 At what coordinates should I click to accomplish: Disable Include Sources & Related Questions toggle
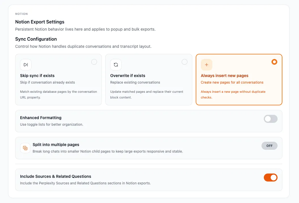[271, 178]
